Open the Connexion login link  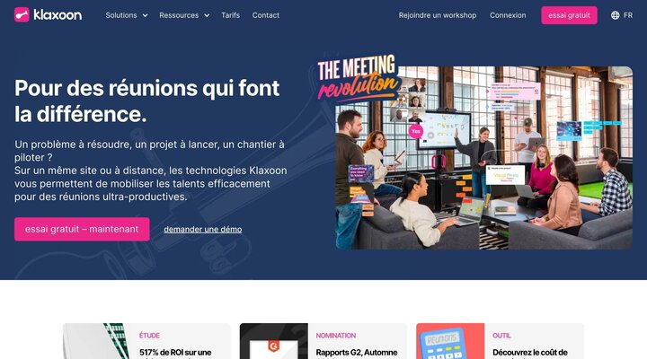pyautogui.click(x=508, y=15)
